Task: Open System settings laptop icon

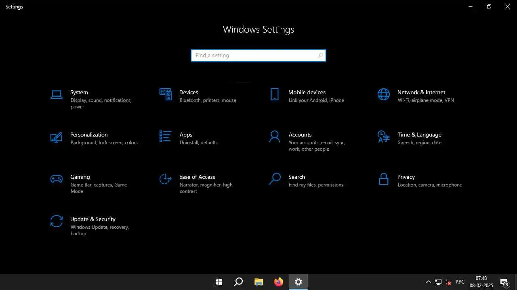Action: (x=57, y=95)
